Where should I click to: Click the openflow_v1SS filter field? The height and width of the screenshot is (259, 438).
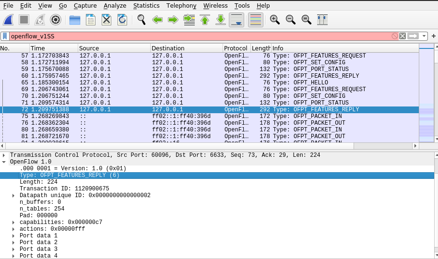coord(200,36)
